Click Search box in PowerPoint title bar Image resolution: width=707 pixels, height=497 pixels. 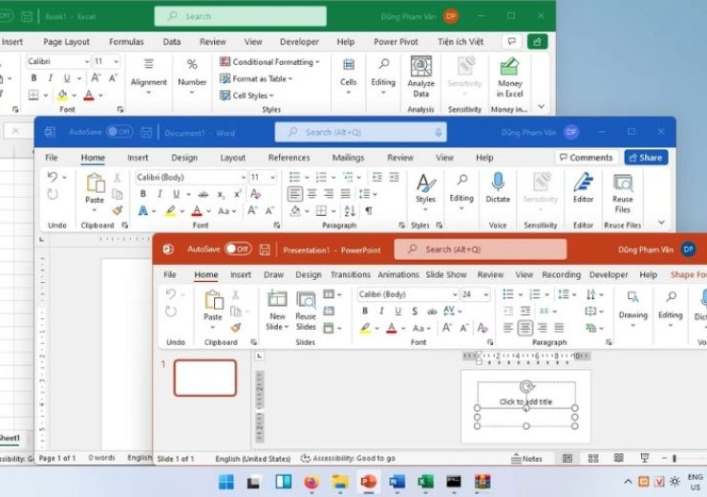coord(481,248)
